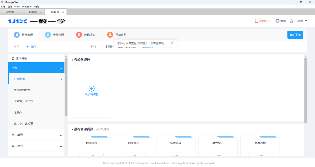Open the View menu
This screenshot has width=315, height=167.
click(x=17, y=7)
